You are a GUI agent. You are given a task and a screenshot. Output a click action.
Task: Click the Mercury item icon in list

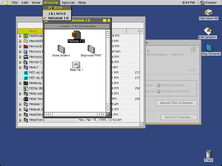[26, 52]
